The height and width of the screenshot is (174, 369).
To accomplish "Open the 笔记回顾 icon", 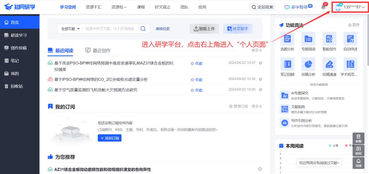I will coord(287,64).
